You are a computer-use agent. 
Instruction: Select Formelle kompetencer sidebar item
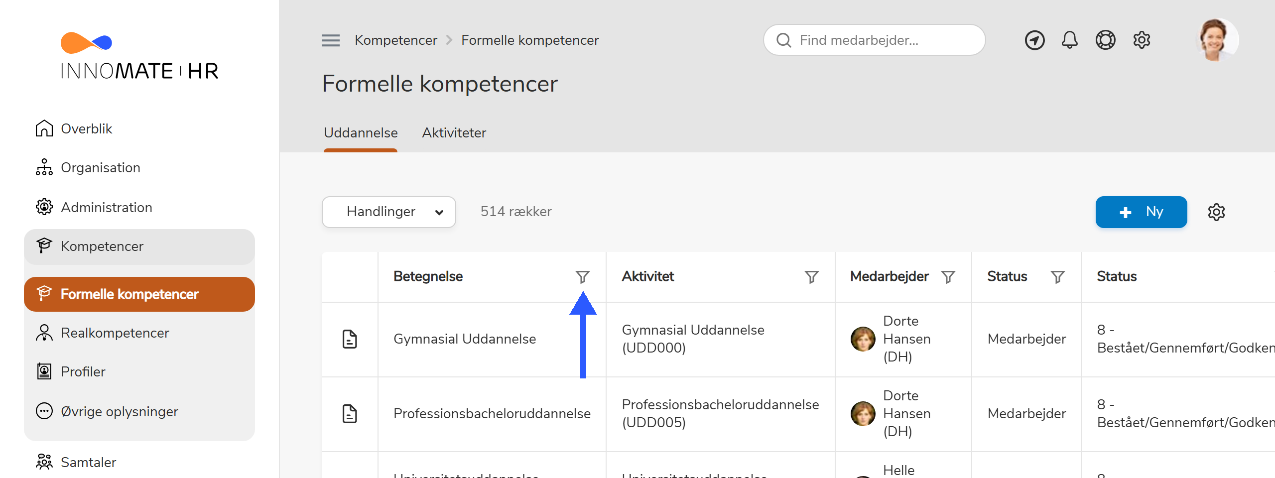[x=139, y=294]
